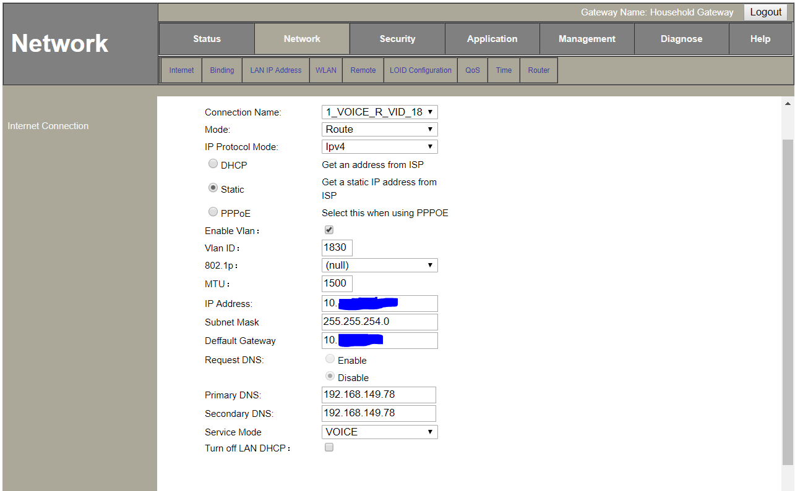Open WLAN settings submenu
The height and width of the screenshot is (491, 795).
coord(326,70)
